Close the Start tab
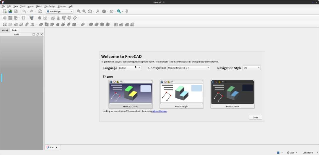Viewport: 319px width, 155px height. coord(56,147)
